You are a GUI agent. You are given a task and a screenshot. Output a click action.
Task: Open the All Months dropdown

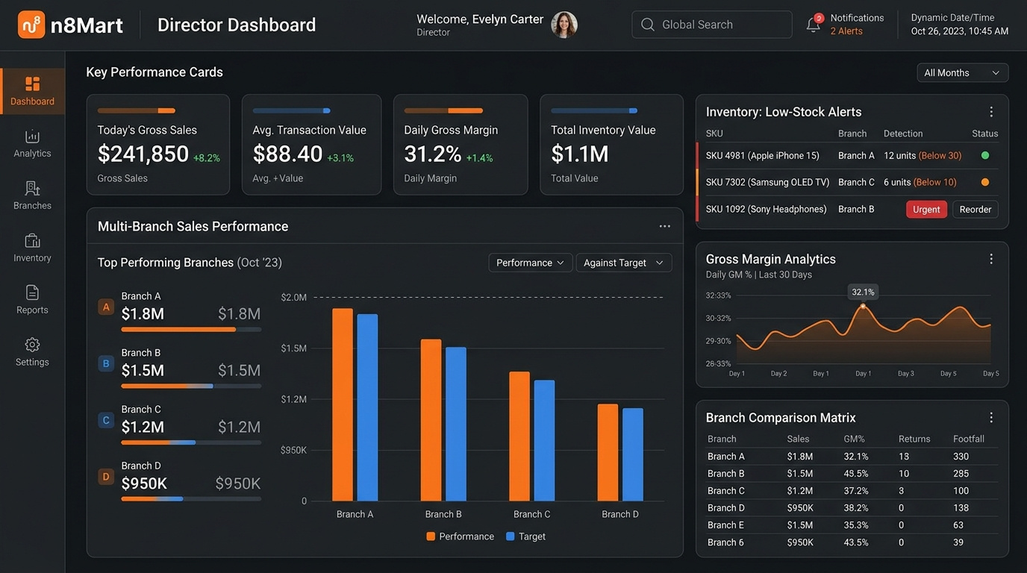tap(962, 72)
